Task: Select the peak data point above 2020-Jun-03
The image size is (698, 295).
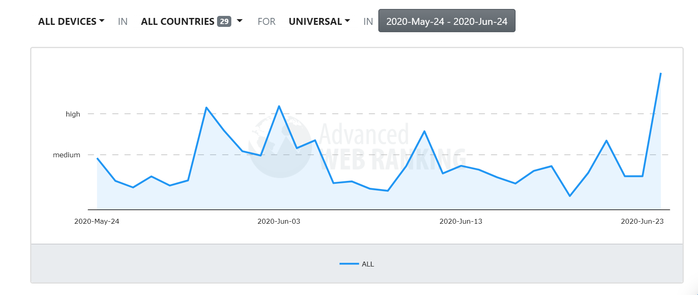Action: [x=279, y=106]
